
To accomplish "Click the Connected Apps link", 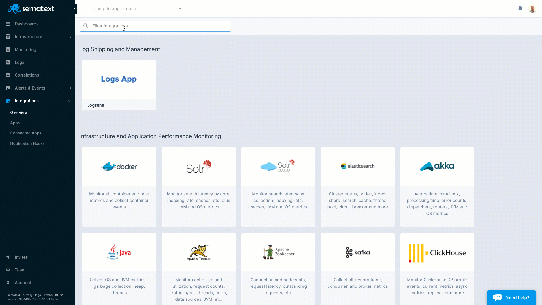I will point(26,133).
